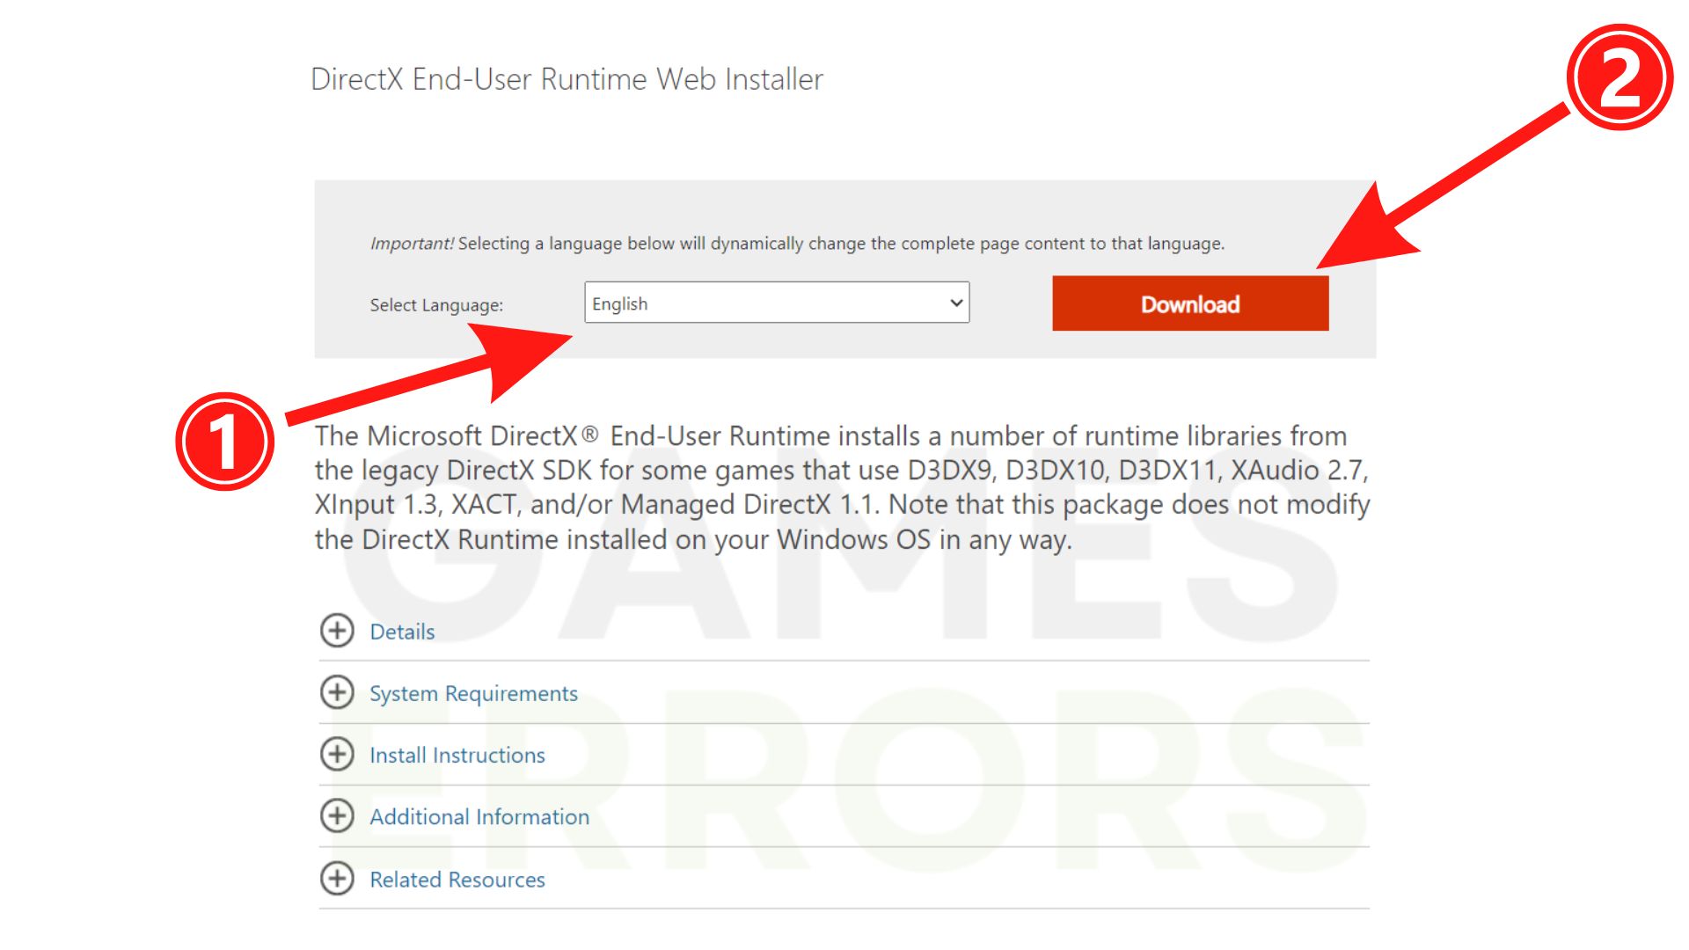
Task: Open Install Instructions via its plus icon
Action: (x=337, y=754)
